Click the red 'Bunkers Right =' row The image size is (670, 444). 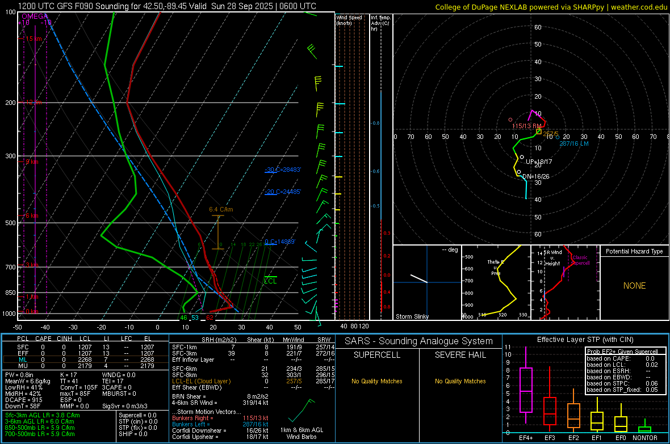pyautogui.click(x=220, y=418)
